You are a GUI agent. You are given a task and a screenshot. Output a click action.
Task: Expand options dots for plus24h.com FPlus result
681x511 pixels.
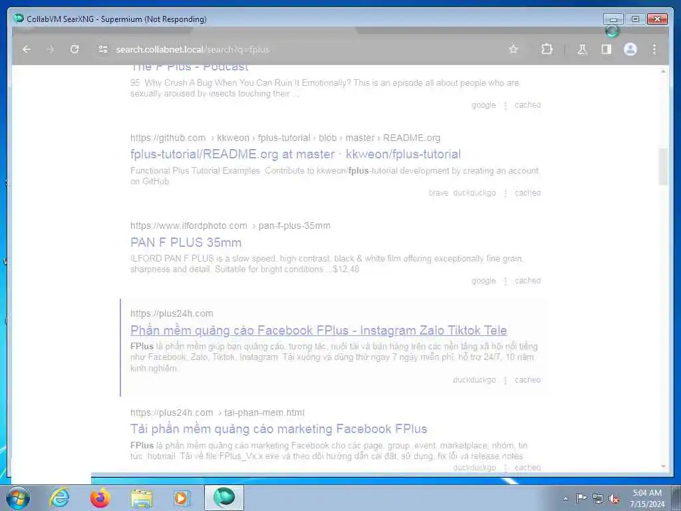click(505, 380)
